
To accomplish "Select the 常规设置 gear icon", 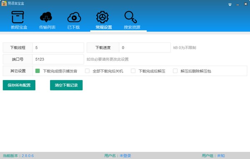I will point(102,17).
